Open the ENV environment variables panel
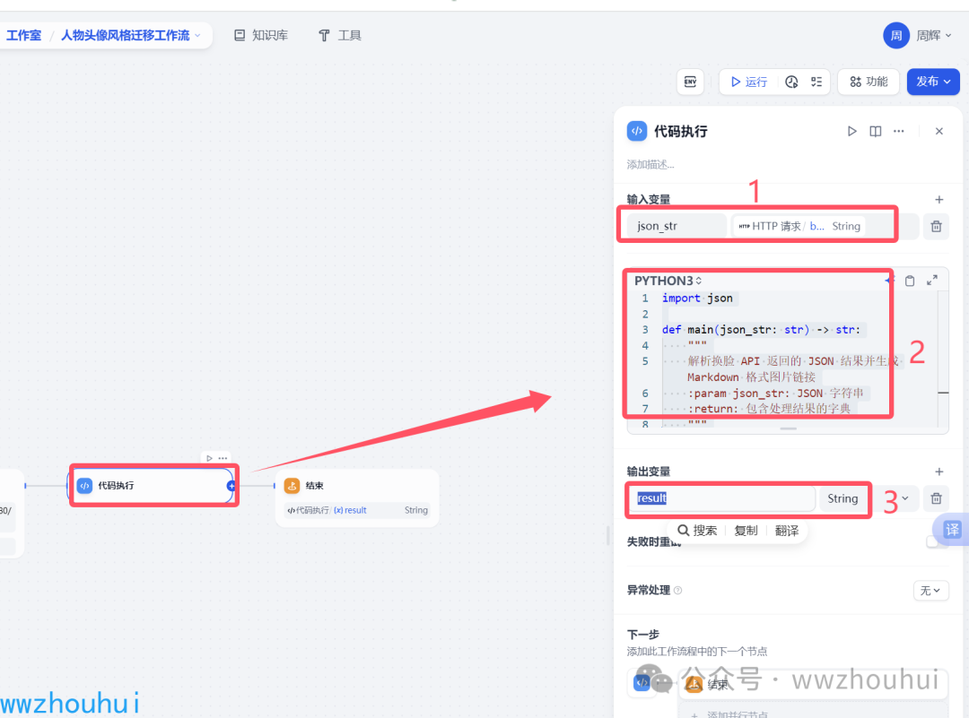Image resolution: width=969 pixels, height=718 pixels. click(x=690, y=82)
